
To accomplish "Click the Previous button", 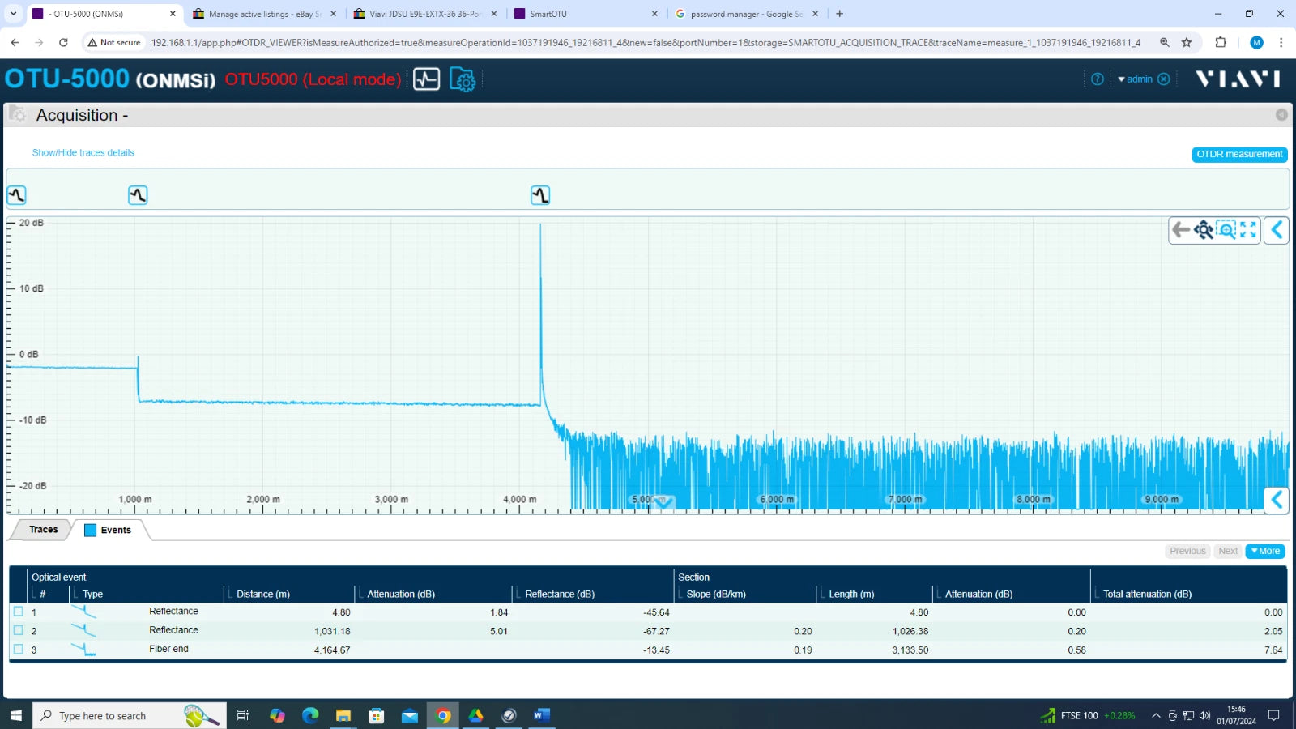I will (1187, 551).
